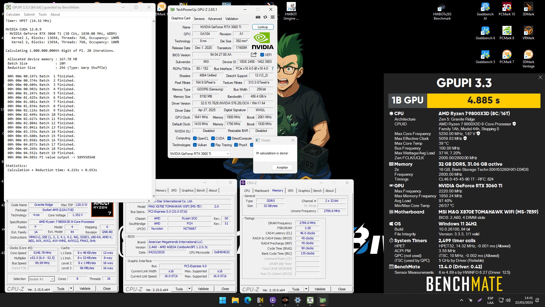
Task: Click the volume icon in system tray
Action: tap(508, 300)
